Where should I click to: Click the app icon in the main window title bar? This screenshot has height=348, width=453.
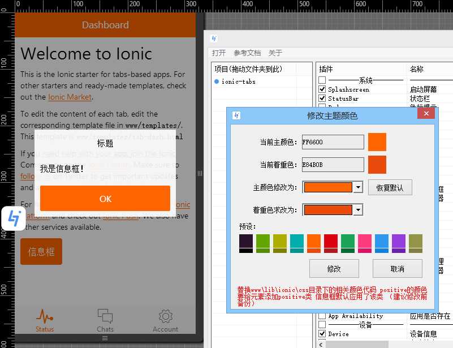point(214,38)
